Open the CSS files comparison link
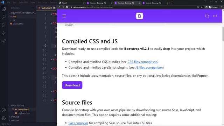 [x=142, y=62]
